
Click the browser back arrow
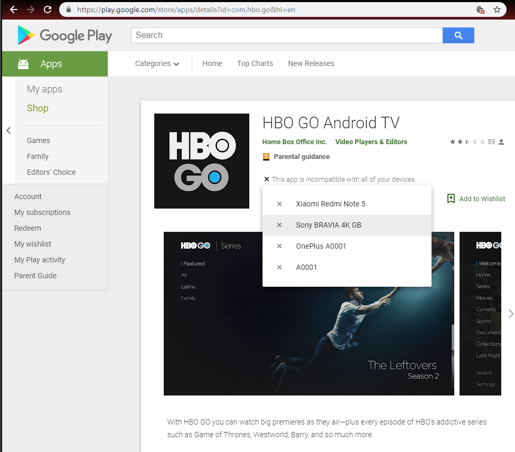14,10
